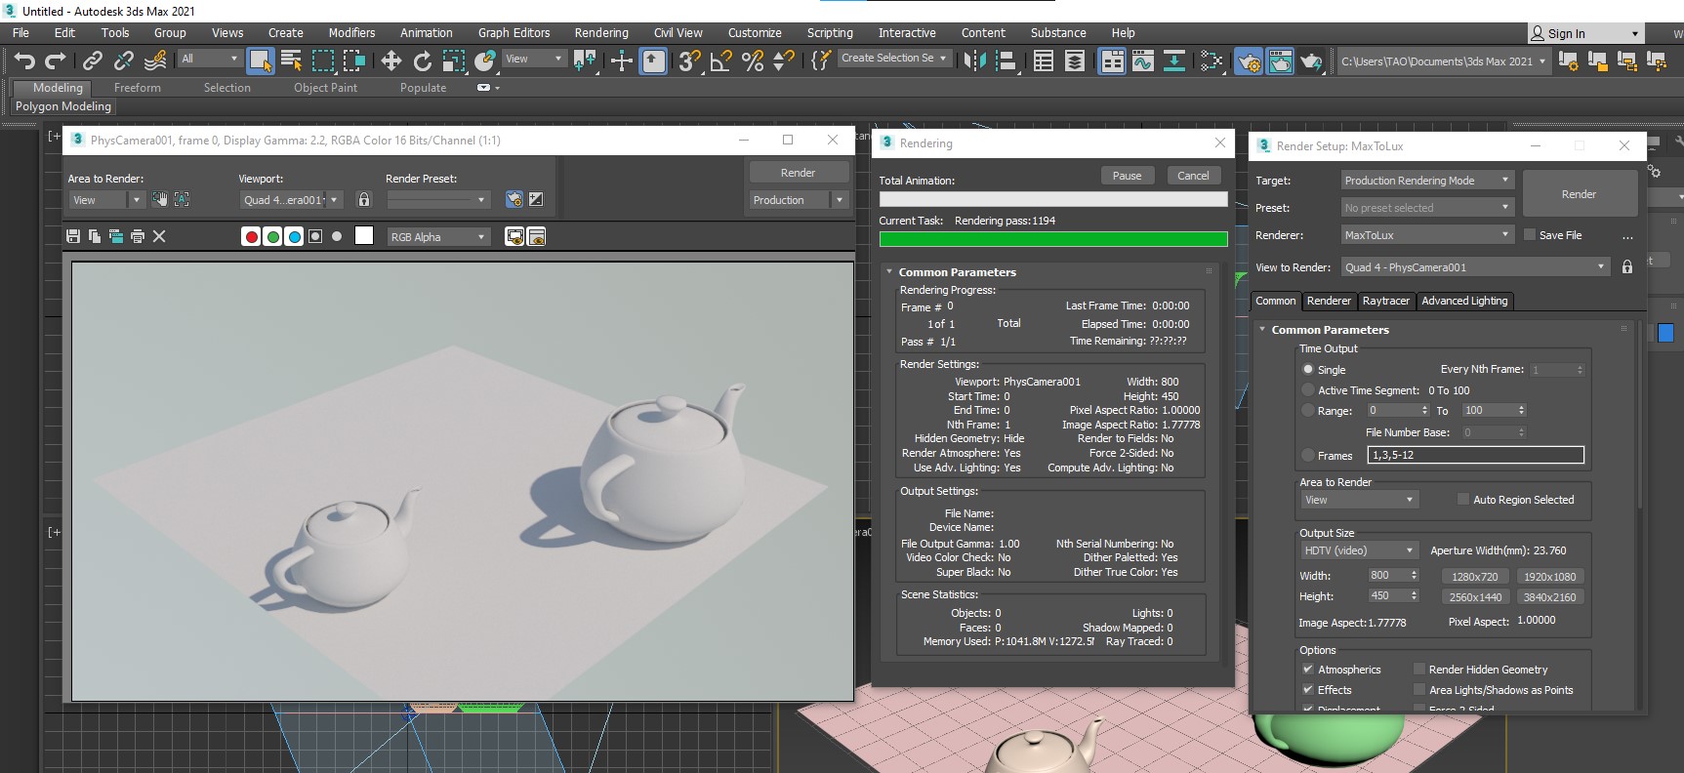This screenshot has height=773, width=1684.
Task: Switch to the Renderer tab
Action: point(1329,301)
